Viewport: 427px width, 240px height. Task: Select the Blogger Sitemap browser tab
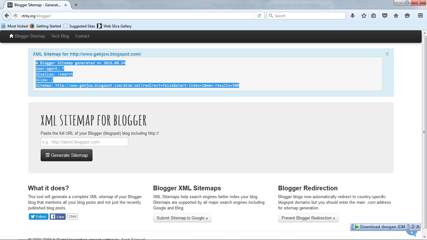click(38, 5)
